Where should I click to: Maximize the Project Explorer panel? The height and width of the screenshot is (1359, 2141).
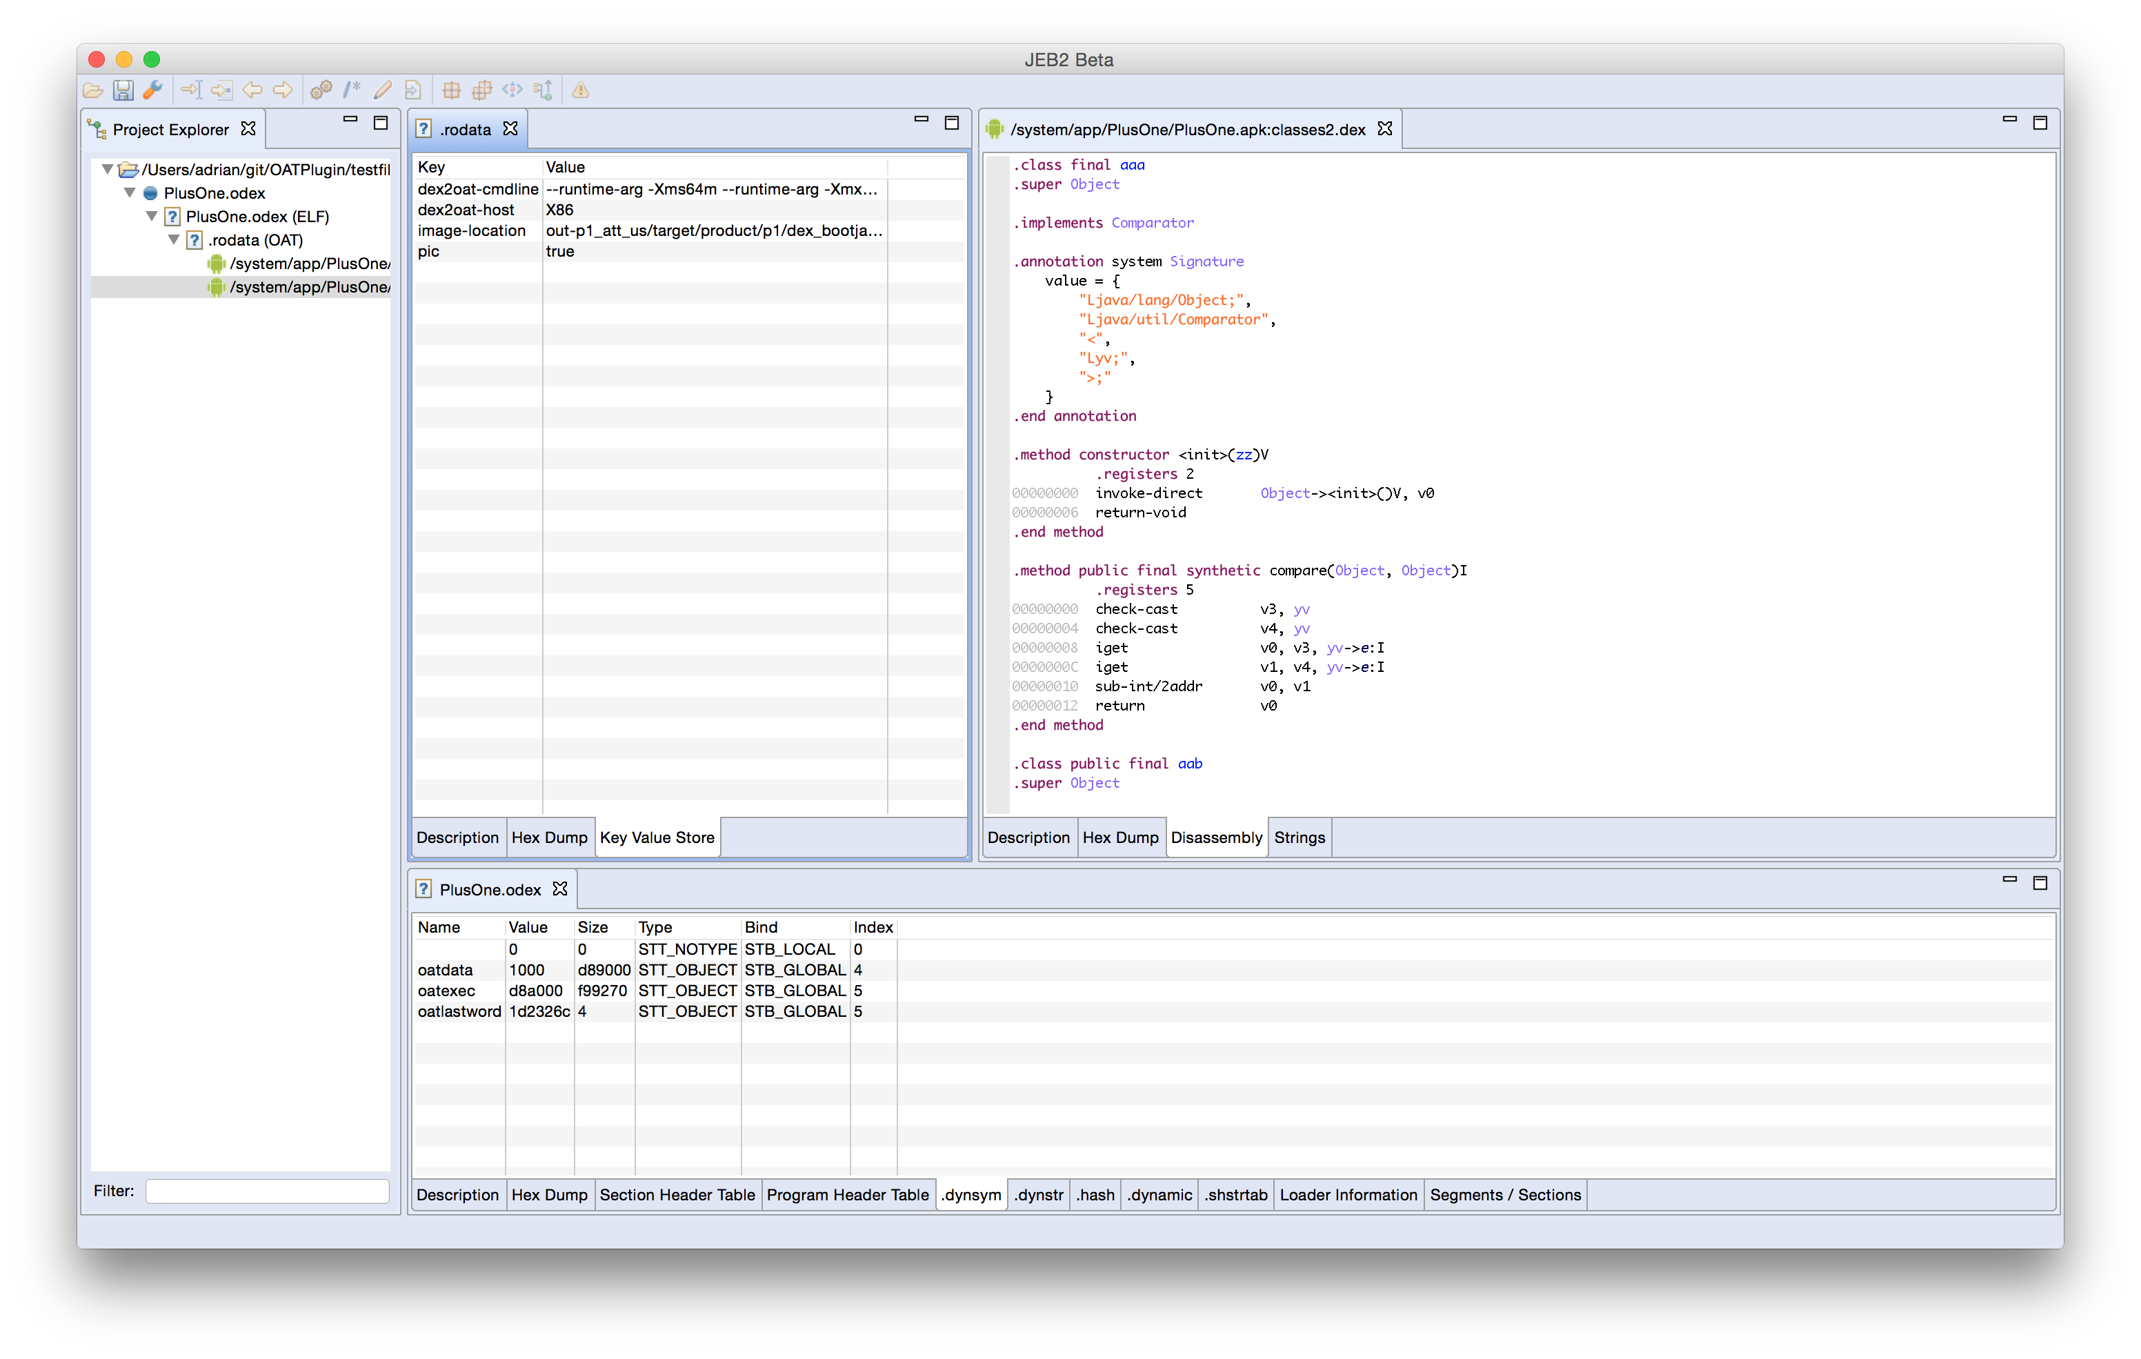(381, 123)
